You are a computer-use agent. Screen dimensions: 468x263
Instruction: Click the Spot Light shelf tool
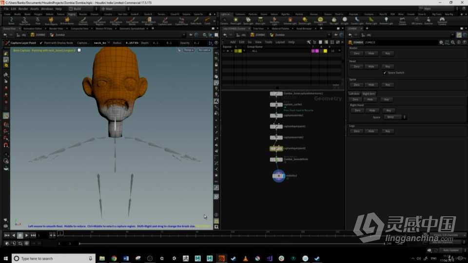[x=248, y=21]
